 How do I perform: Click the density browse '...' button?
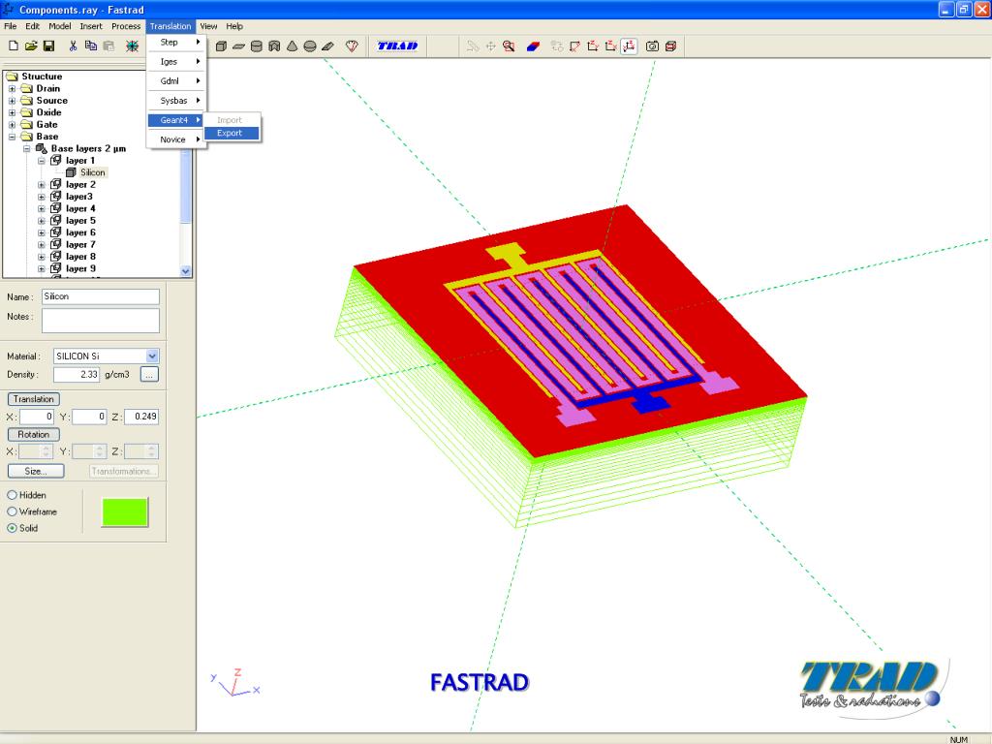pyautogui.click(x=149, y=375)
